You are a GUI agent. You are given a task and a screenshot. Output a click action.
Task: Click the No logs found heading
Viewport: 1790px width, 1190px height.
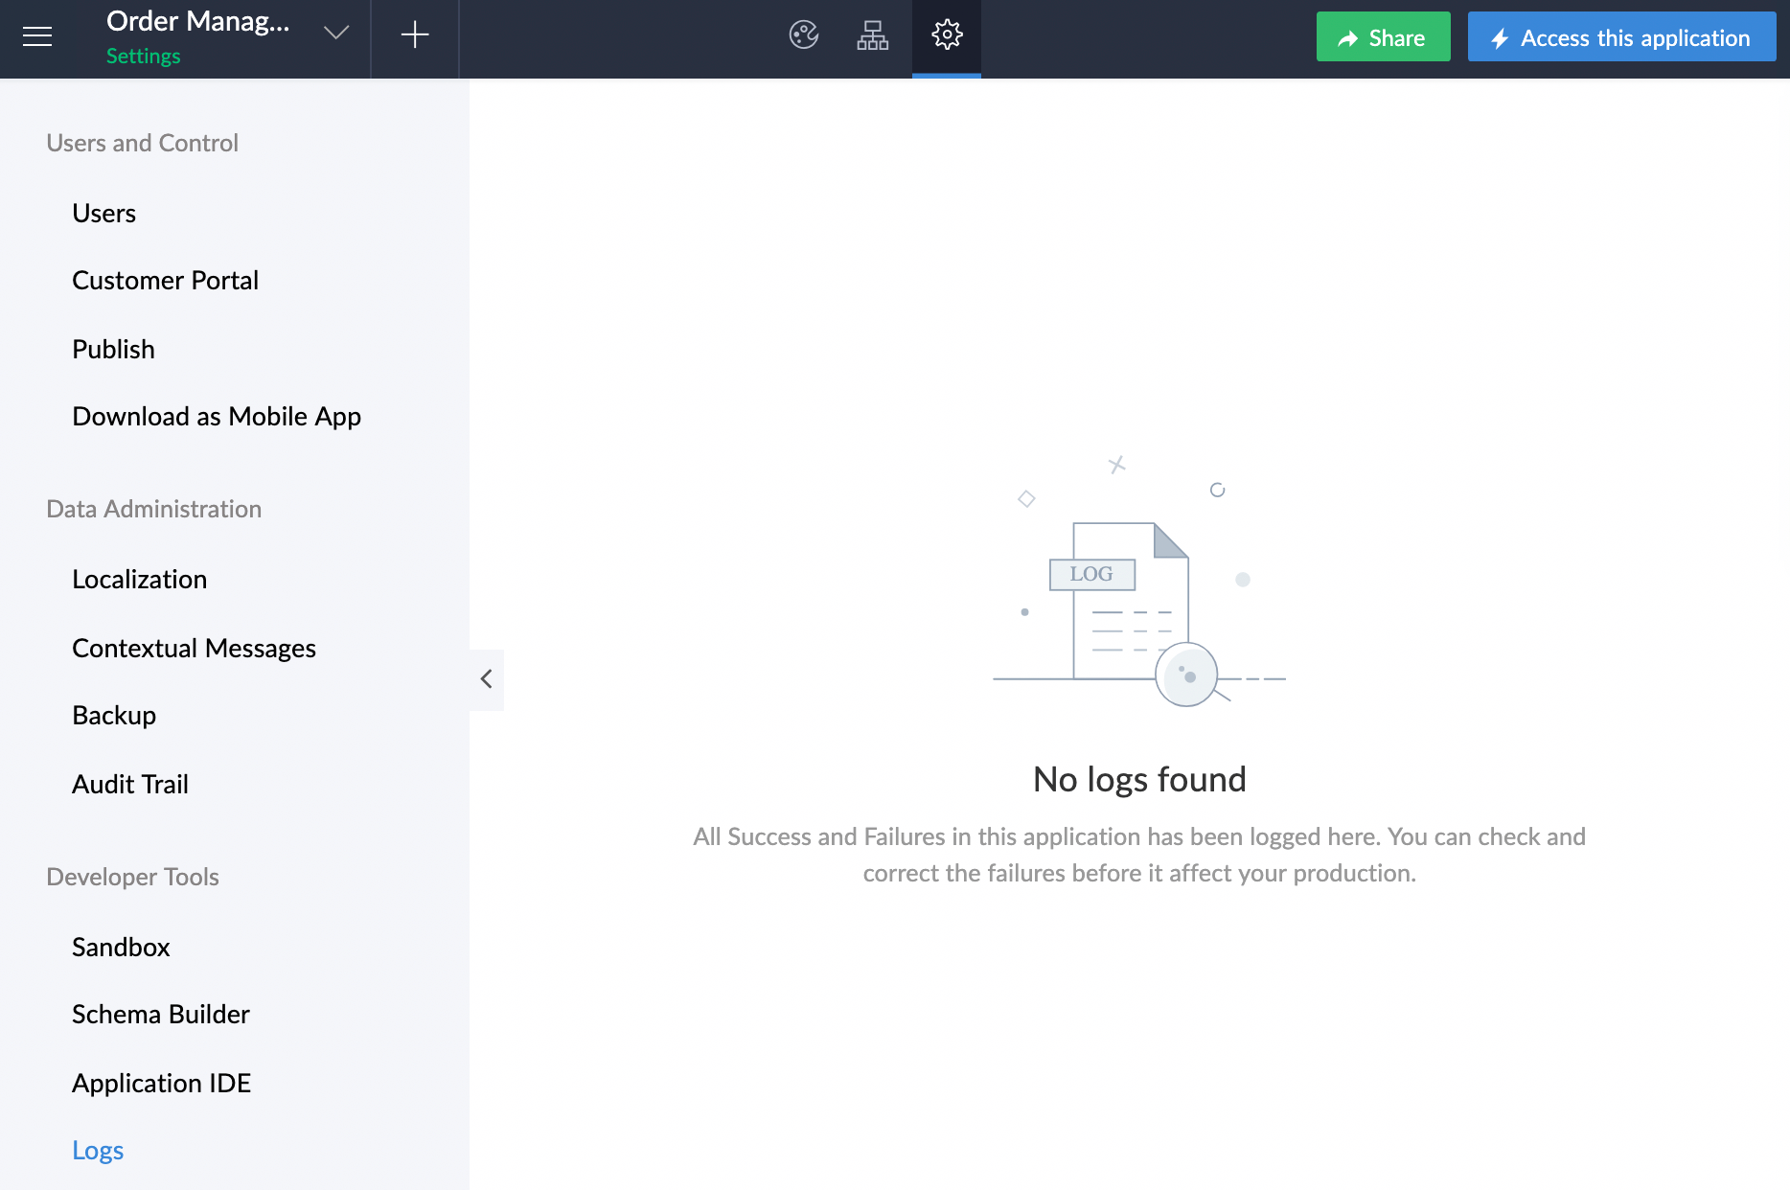coord(1139,780)
